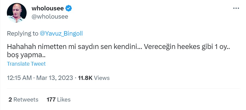Click the number 177 beside Likes

pos(51,100)
